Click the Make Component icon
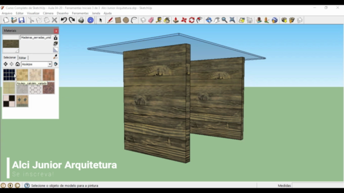The image size is (344, 193). 143,20
